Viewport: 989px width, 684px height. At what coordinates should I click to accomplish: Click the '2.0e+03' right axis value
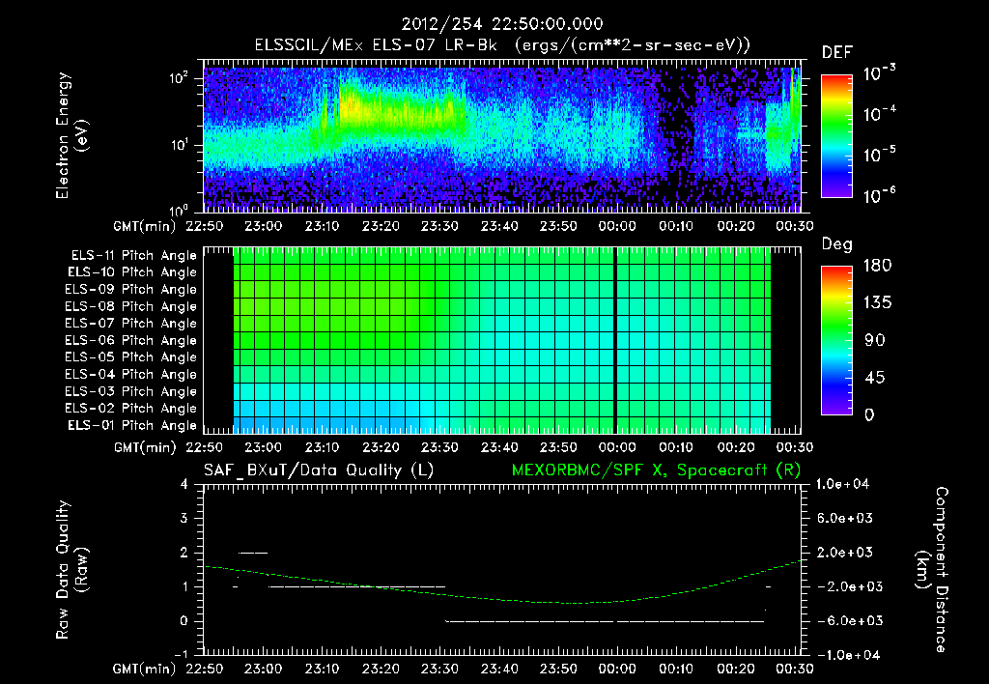coord(845,552)
